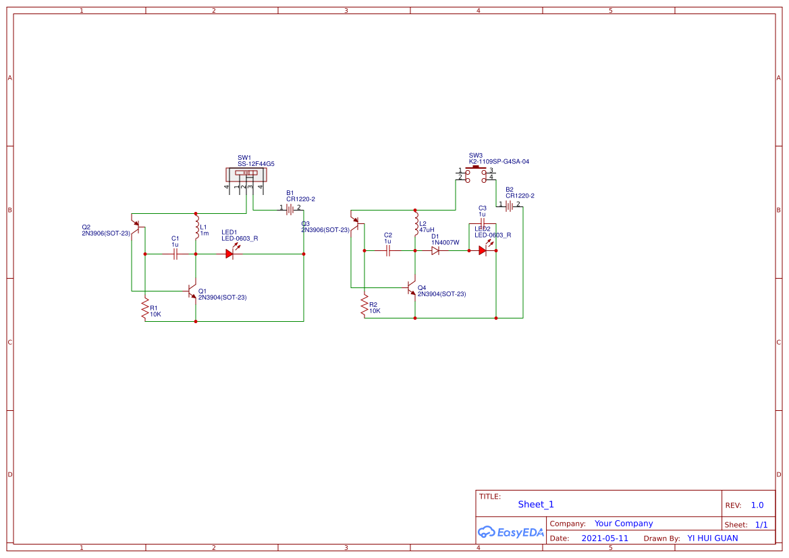
Task: Select the LED1 diode symbol
Action: [x=230, y=254]
